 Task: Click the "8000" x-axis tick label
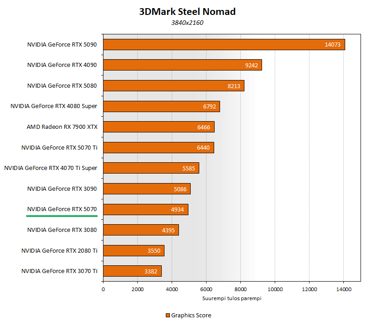(241, 289)
